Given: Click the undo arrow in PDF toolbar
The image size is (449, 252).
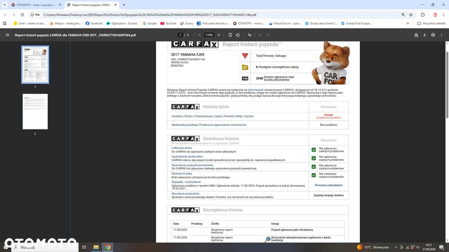Looking at the screenshot, I should (x=260, y=35).
